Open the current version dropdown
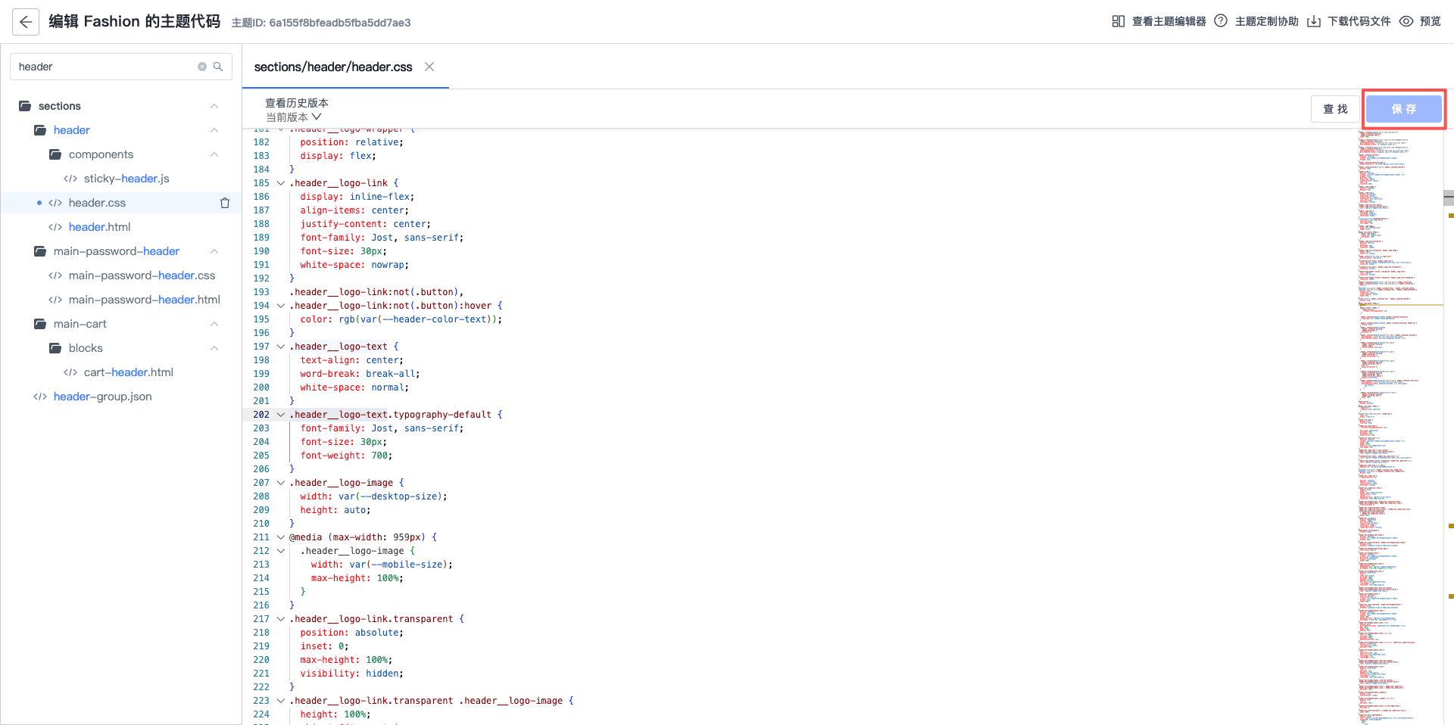The width and height of the screenshot is (1454, 725). [294, 117]
